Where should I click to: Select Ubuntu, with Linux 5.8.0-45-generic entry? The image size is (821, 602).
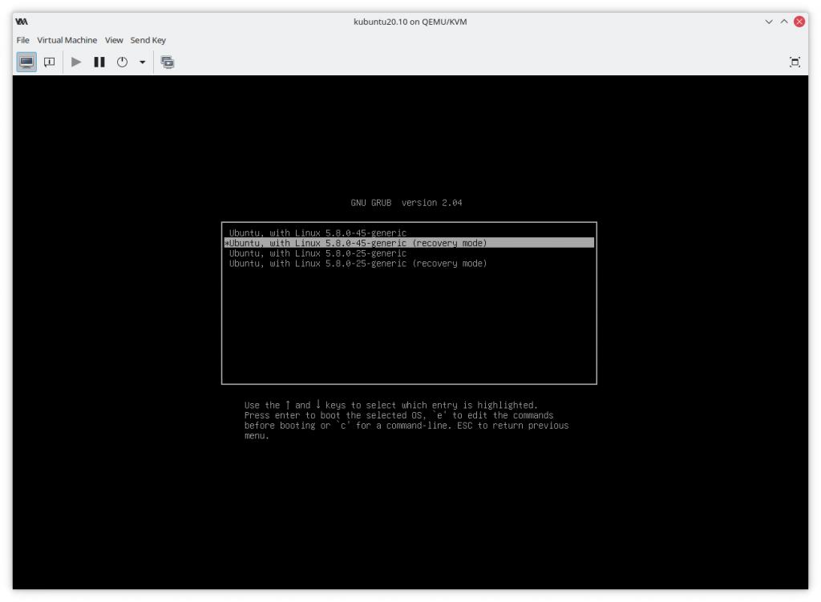coord(409,232)
